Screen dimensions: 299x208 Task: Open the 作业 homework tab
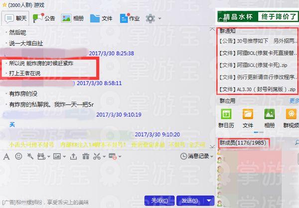[130, 18]
